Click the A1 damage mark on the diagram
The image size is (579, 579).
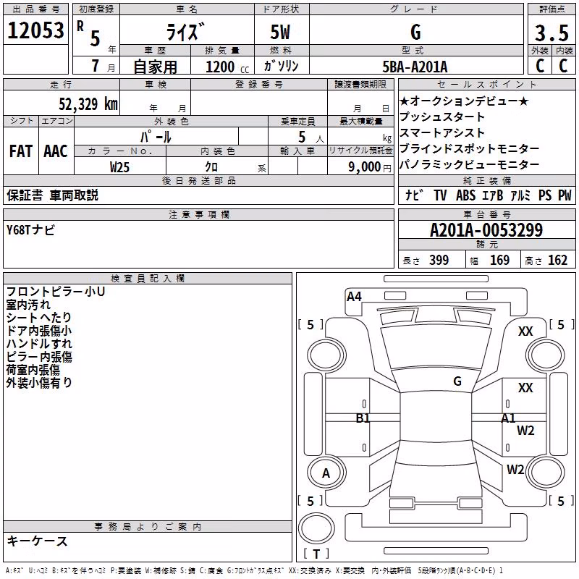508,418
